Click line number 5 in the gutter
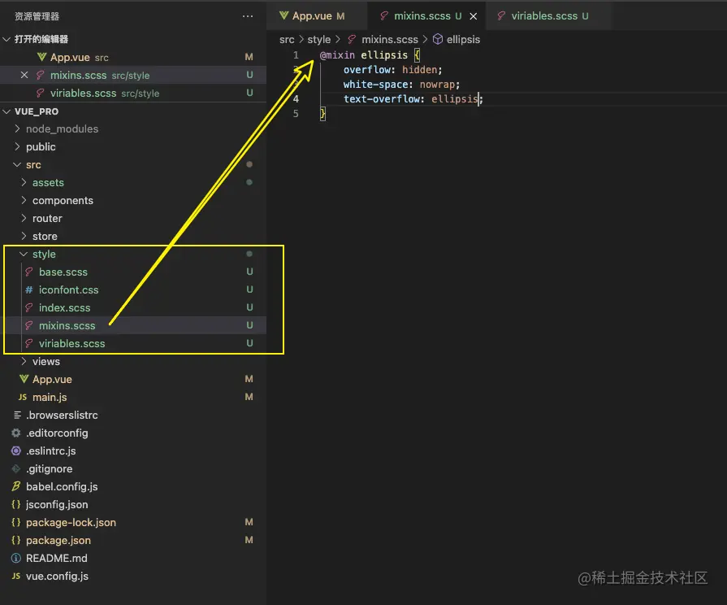 click(296, 114)
